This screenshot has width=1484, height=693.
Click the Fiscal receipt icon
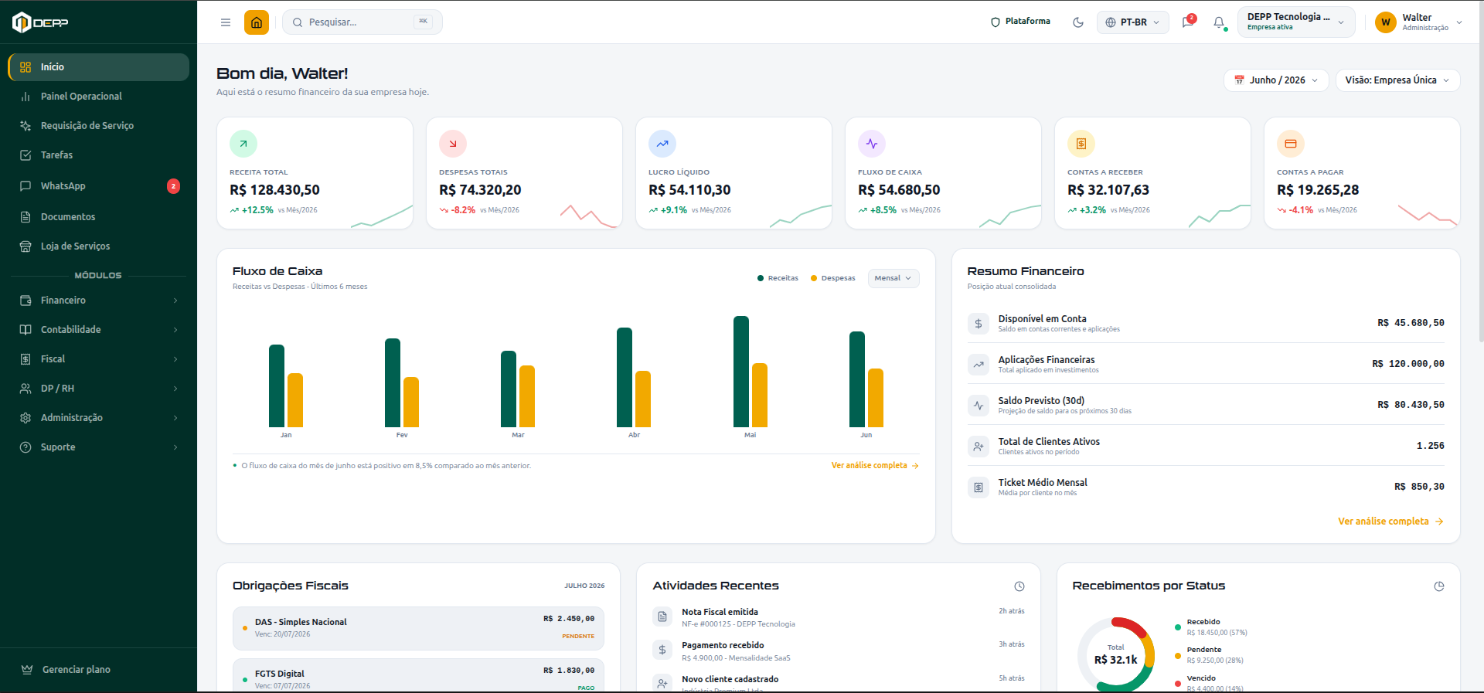point(26,359)
